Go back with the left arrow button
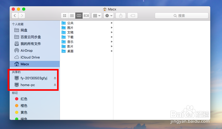 coord(15,16)
